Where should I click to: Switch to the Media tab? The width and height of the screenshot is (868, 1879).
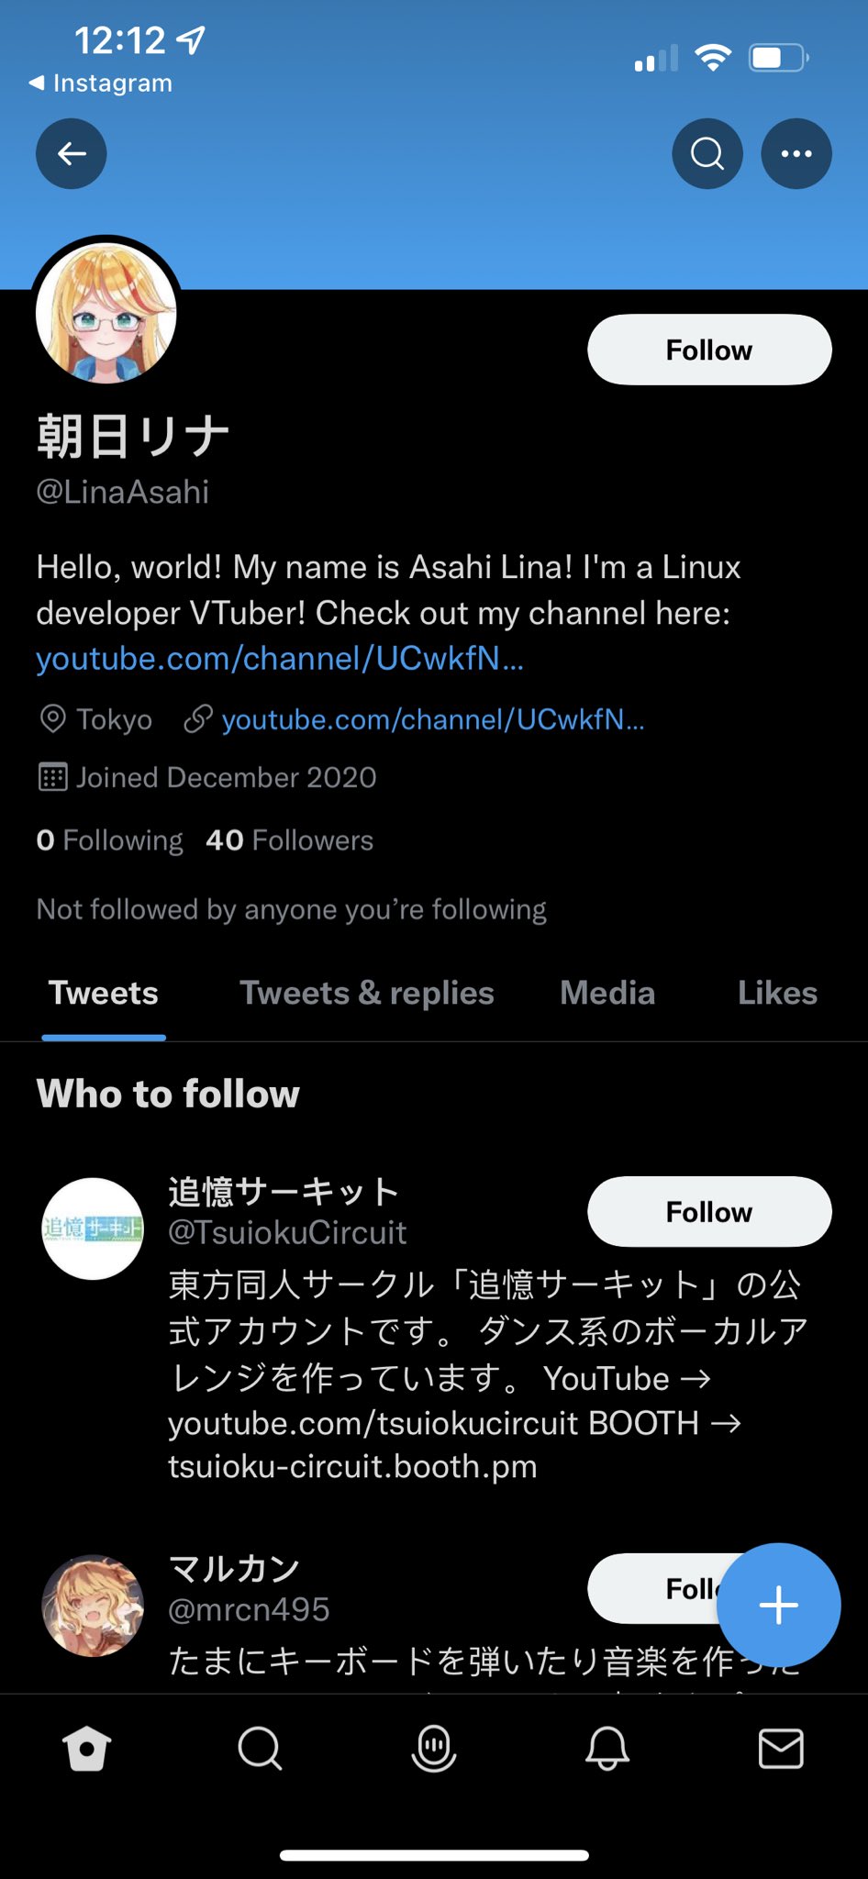click(607, 994)
